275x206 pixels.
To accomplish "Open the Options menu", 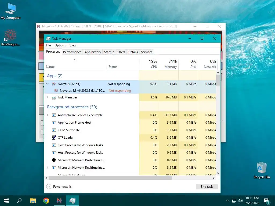I will [60, 45].
